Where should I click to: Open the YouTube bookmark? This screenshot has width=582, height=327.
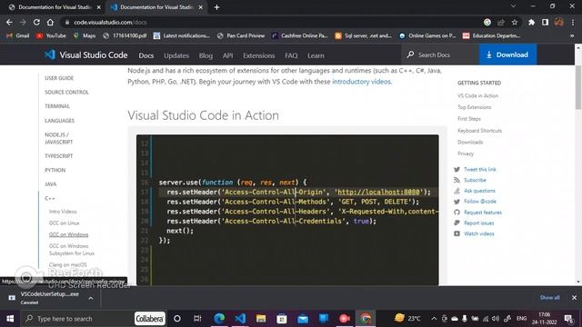pos(51,36)
